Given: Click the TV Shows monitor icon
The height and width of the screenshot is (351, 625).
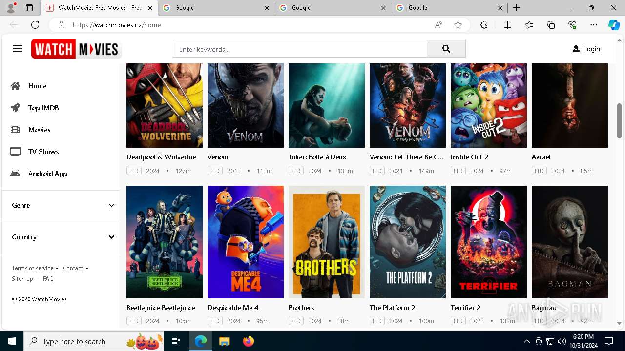Looking at the screenshot, I should 16,152.
